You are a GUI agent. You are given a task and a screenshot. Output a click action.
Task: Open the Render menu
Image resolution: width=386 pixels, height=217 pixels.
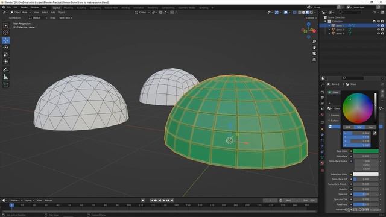24,7
